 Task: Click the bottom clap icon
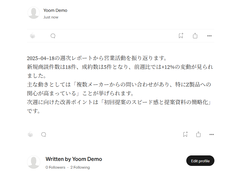(30, 134)
